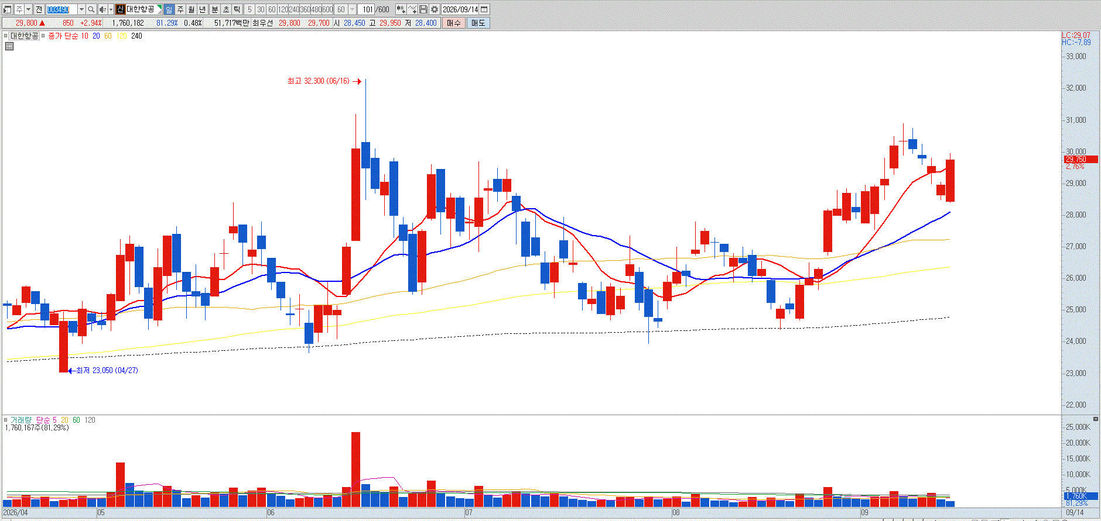Click the candlestick chart add icon

[401, 9]
